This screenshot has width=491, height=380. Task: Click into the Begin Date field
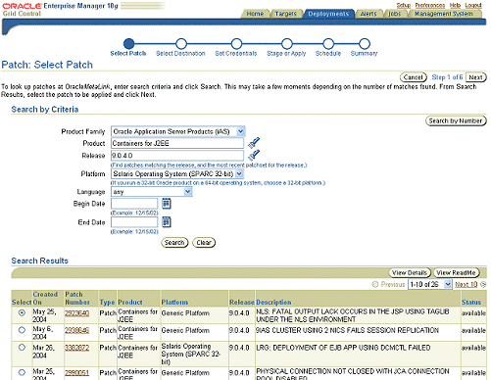coord(134,204)
